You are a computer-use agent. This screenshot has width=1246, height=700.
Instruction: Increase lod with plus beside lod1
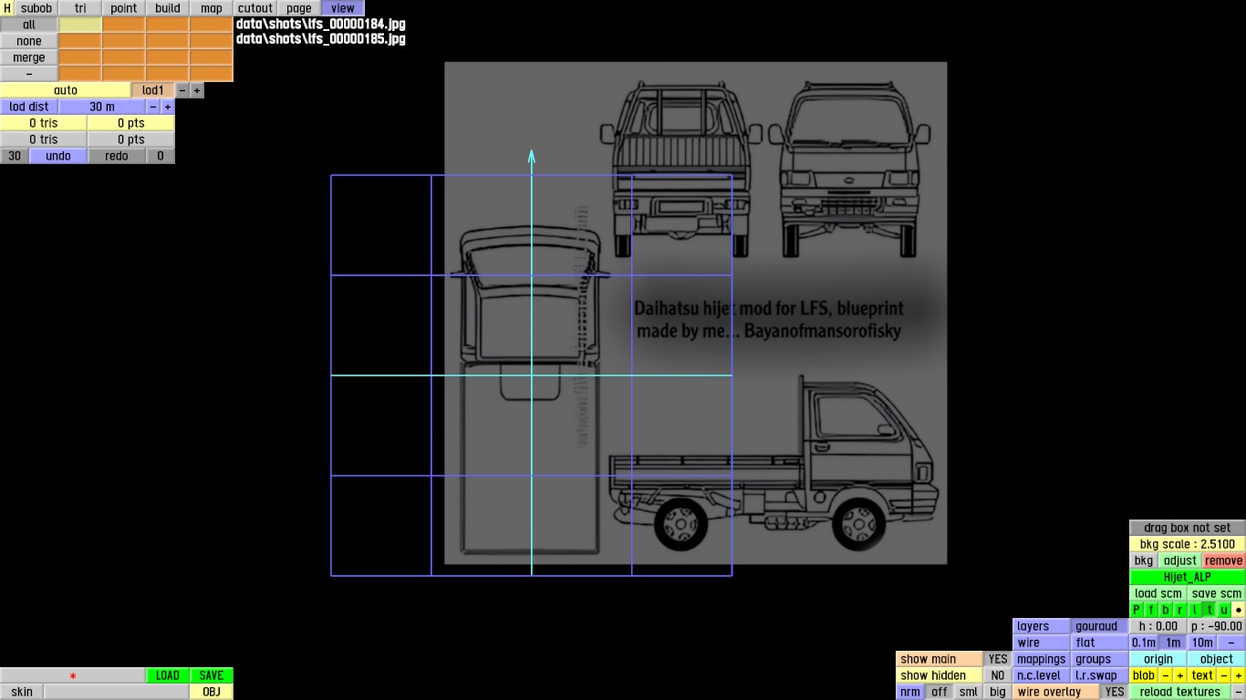tap(197, 90)
